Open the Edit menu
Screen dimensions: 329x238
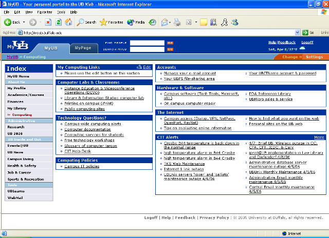(17, 12)
